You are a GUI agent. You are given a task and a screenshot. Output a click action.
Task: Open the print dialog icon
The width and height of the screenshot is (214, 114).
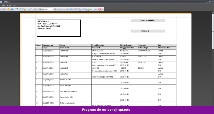[x=16, y=9]
